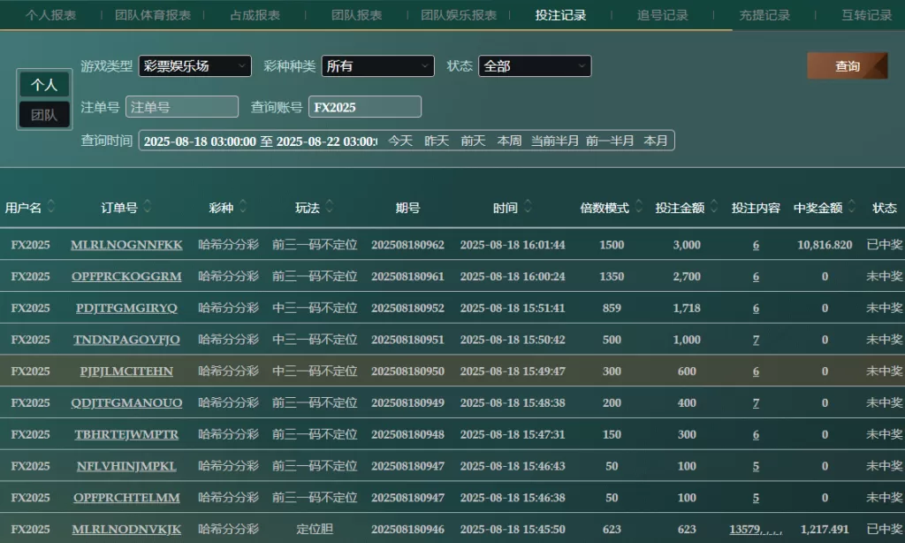View bet content 5 of order NFLVHINJMPKL

tap(757, 466)
